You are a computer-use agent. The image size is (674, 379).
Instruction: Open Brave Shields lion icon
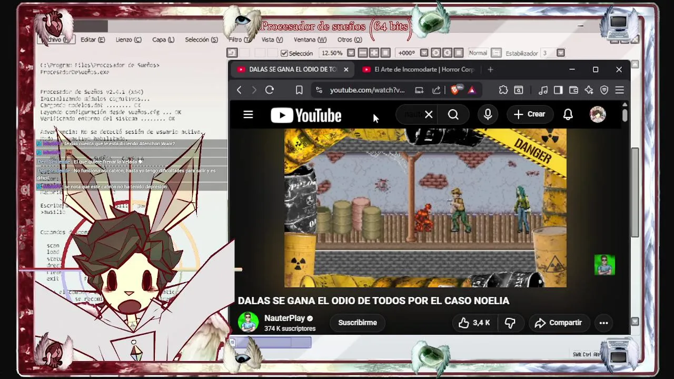pyautogui.click(x=455, y=90)
